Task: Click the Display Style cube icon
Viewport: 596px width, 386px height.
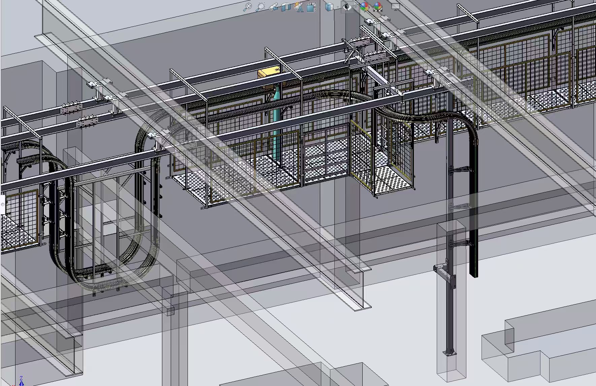Action: point(329,7)
